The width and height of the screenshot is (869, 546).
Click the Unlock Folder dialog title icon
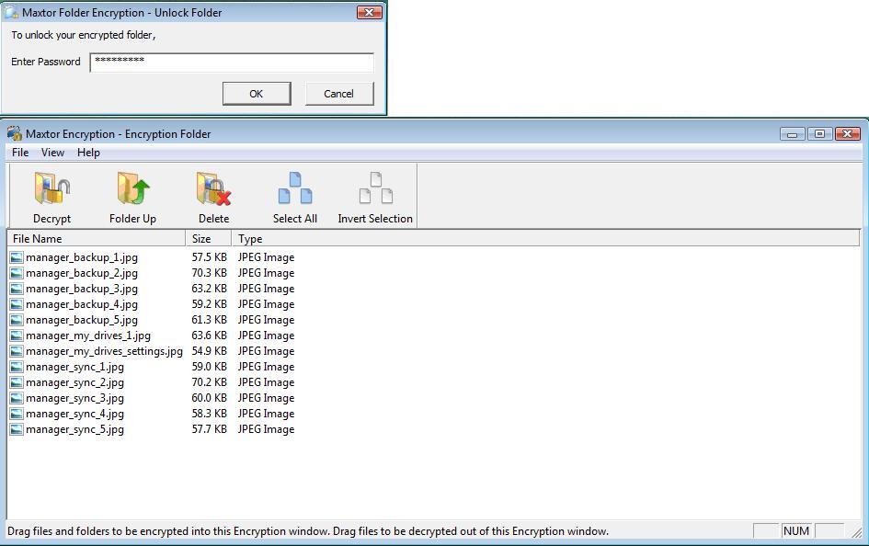[x=11, y=12]
